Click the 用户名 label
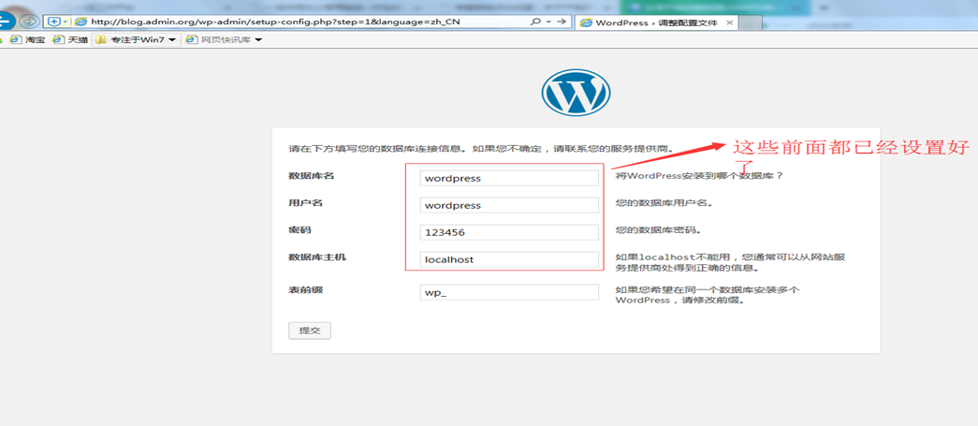The width and height of the screenshot is (978, 426). (306, 203)
